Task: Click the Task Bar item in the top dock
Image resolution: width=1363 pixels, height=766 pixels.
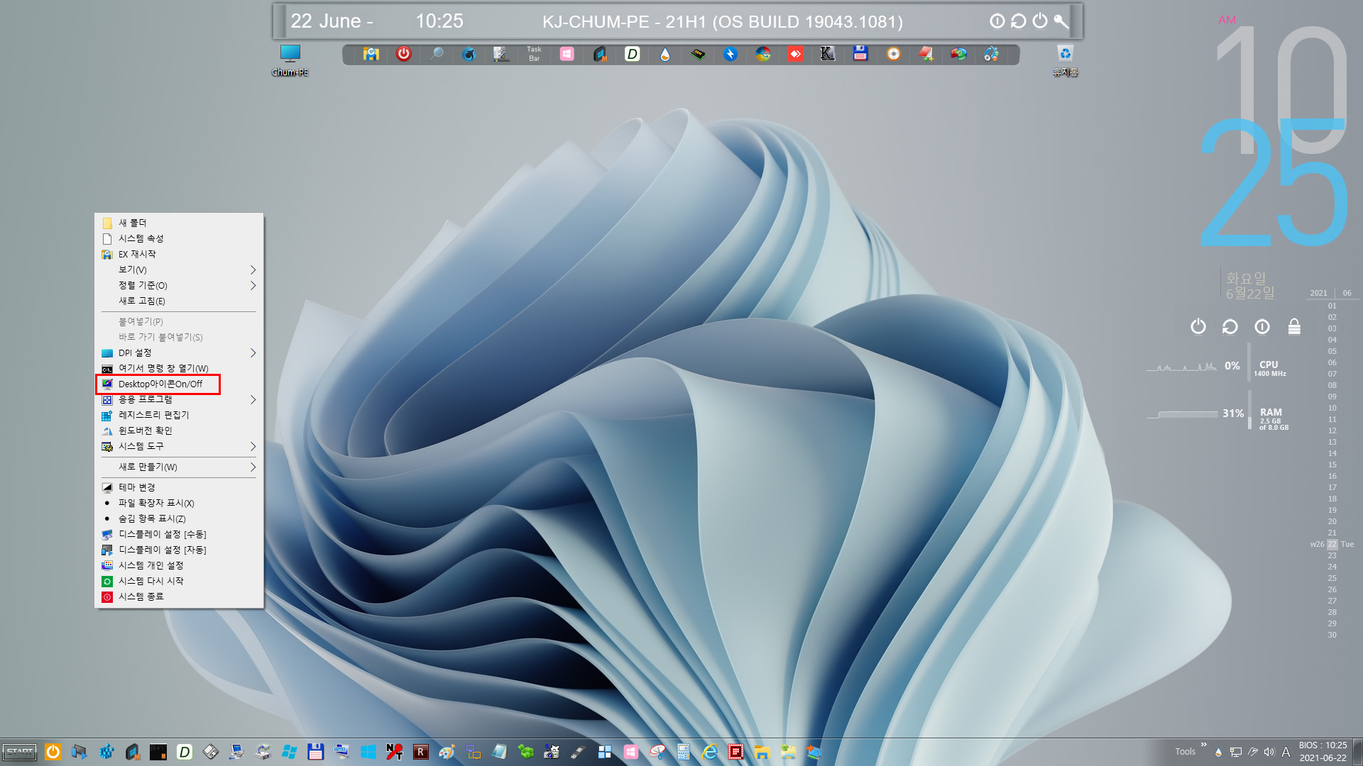Action: pyautogui.click(x=534, y=54)
